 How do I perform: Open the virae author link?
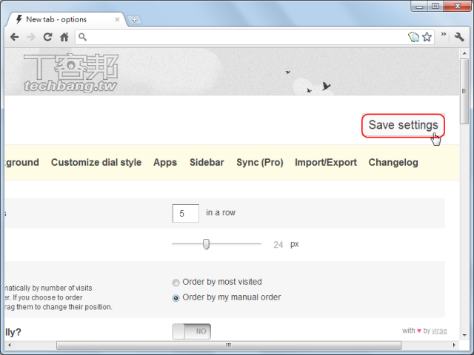pyautogui.click(x=441, y=331)
